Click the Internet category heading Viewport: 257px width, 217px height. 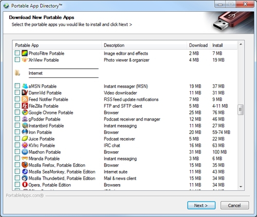point(35,73)
